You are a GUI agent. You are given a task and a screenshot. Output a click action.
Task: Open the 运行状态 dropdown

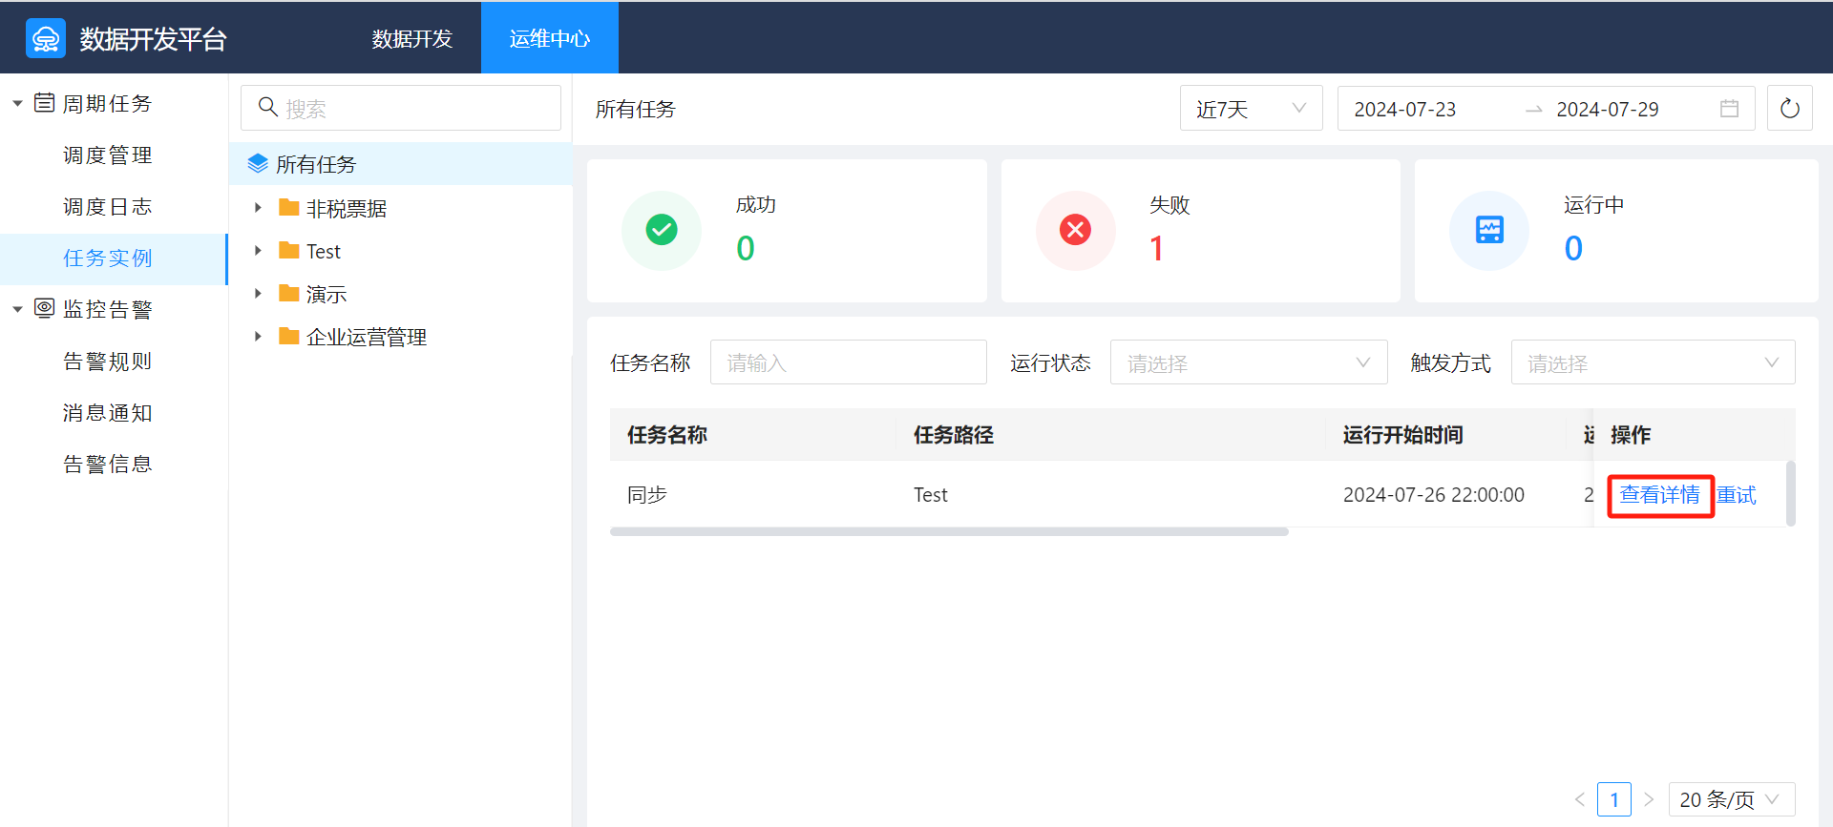click(x=1248, y=362)
